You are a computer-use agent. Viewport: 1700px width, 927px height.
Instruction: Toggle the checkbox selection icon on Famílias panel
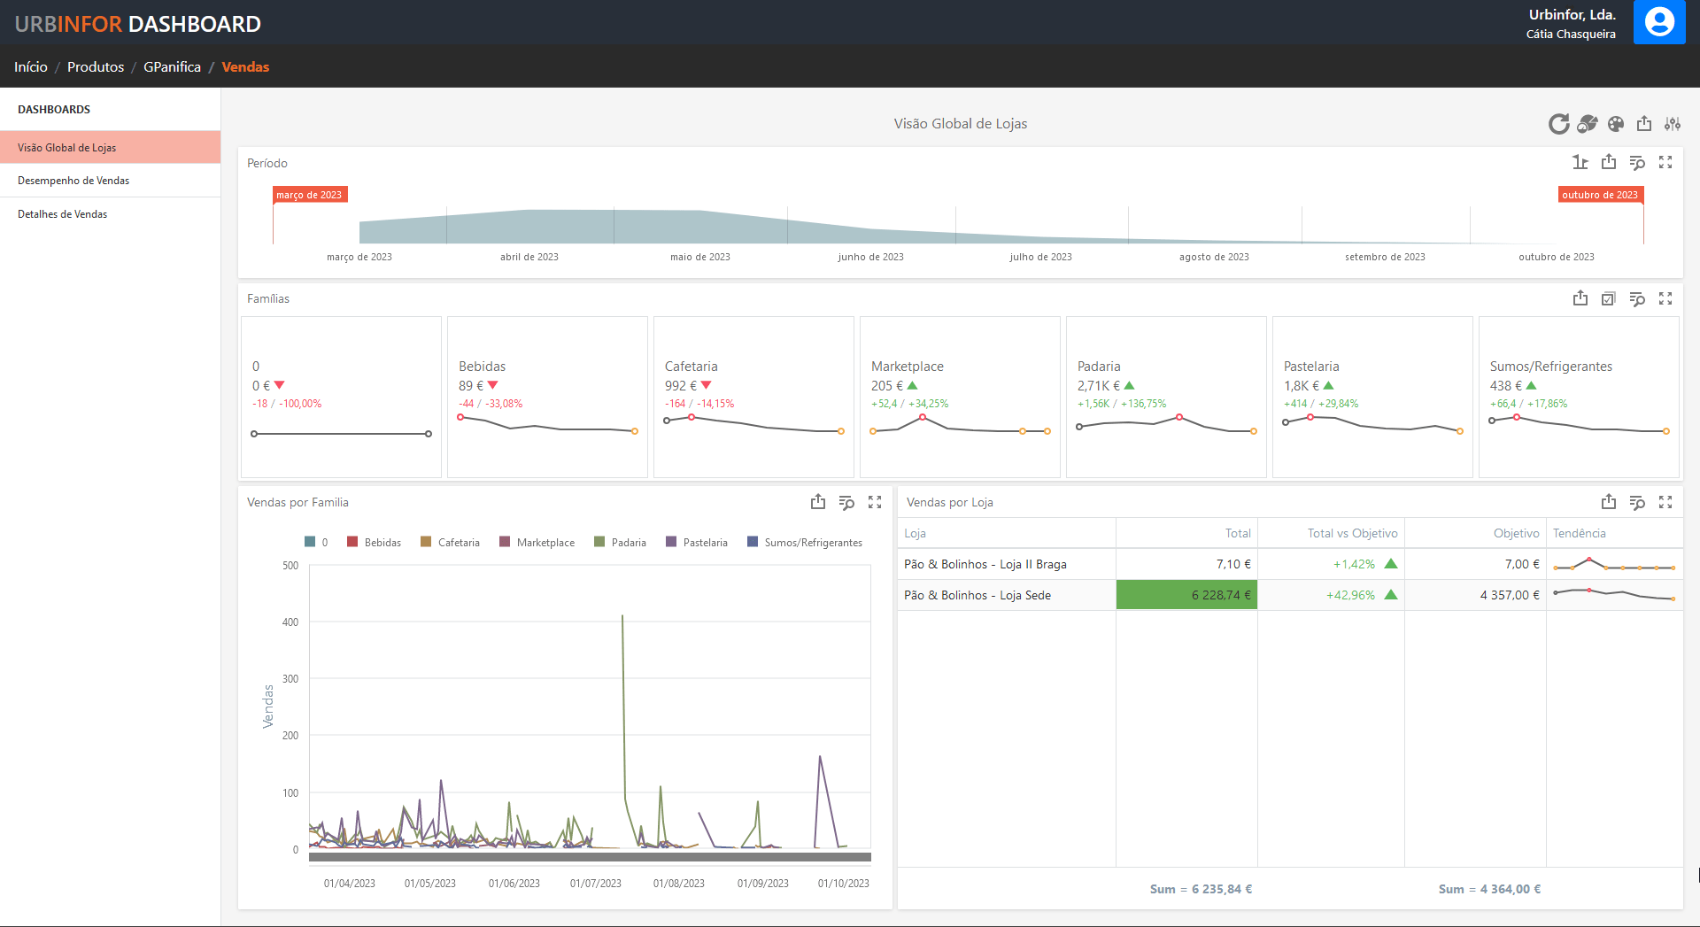tap(1609, 298)
